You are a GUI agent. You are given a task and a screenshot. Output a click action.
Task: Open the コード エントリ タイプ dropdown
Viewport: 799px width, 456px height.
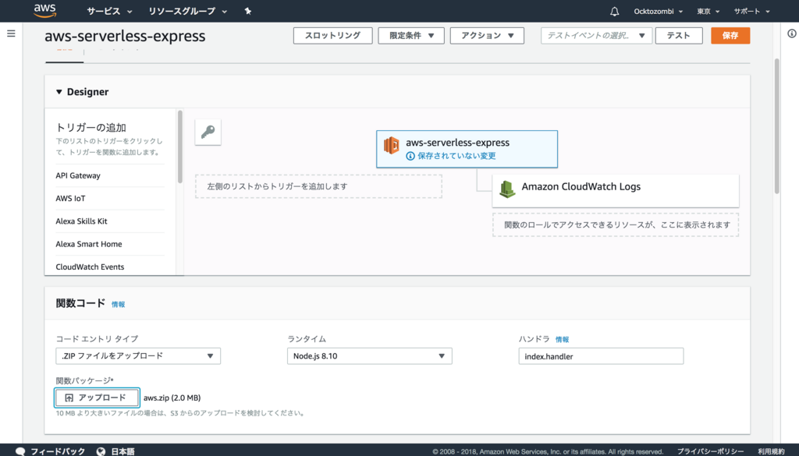138,356
